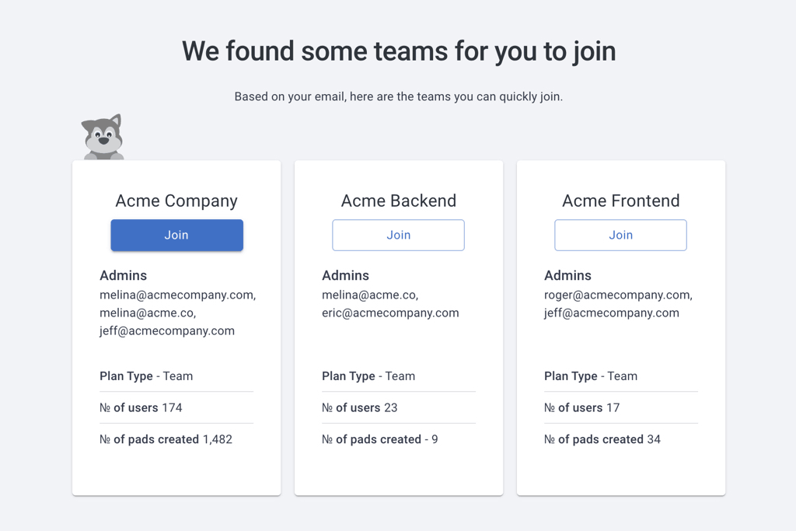Viewport: 796px width, 531px height.
Task: Click the roger@acmecompany.com admin email
Action: (x=618, y=295)
